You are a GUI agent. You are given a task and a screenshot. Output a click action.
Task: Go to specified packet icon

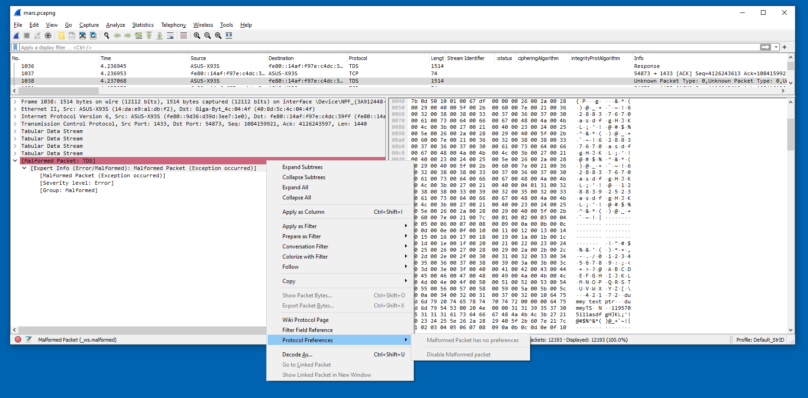[138, 36]
